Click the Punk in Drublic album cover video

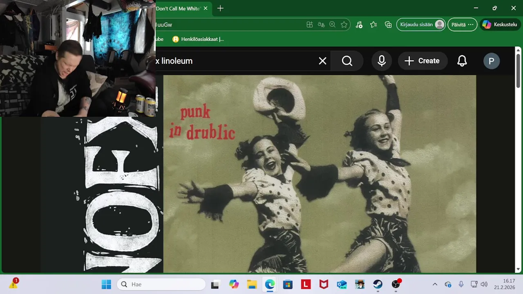point(320,174)
